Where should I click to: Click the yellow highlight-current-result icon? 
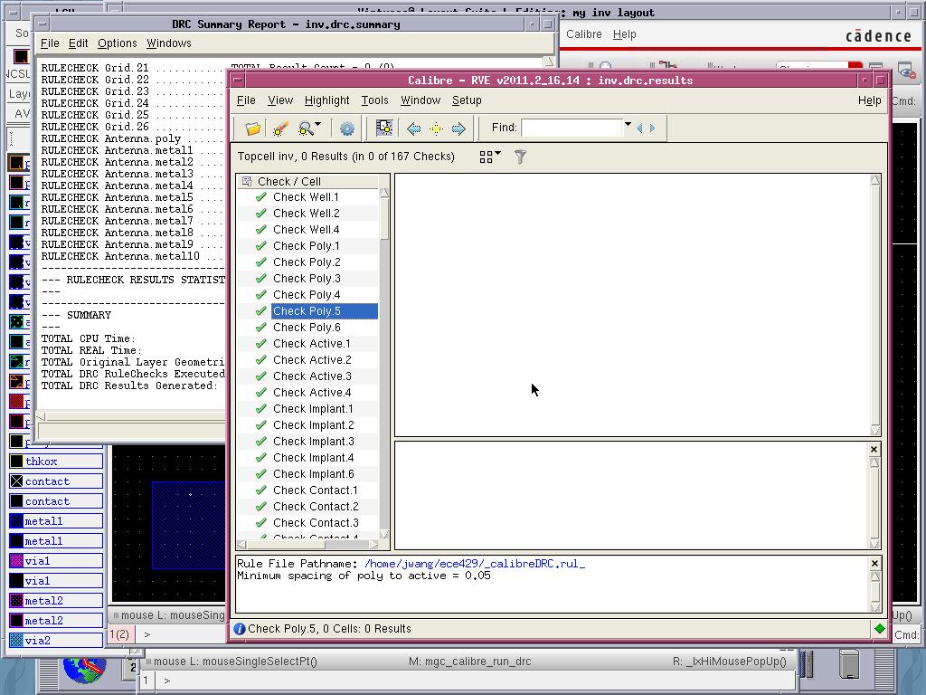pyautogui.click(x=436, y=129)
